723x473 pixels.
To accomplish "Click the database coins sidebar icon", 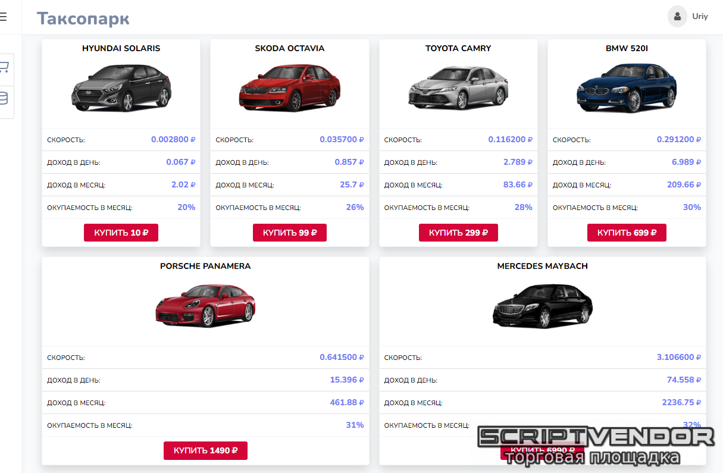I will click(4, 98).
